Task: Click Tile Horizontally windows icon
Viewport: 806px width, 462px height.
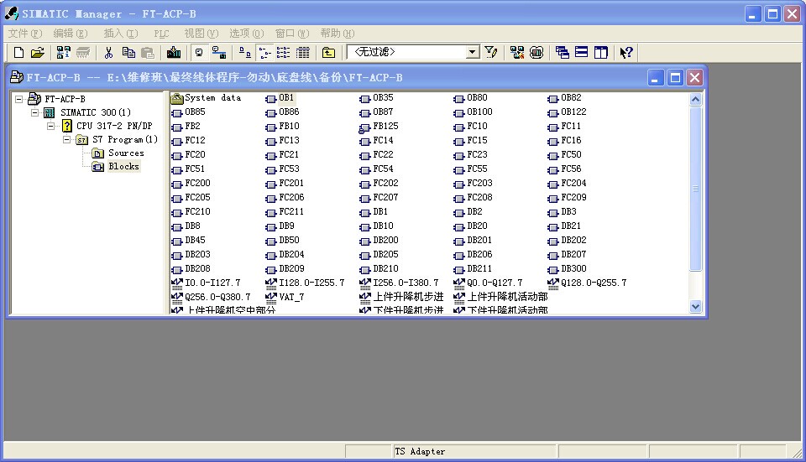Action: [x=581, y=52]
